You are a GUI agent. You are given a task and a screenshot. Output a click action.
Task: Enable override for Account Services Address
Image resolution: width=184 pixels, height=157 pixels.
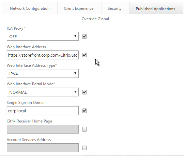[x=84, y=148]
